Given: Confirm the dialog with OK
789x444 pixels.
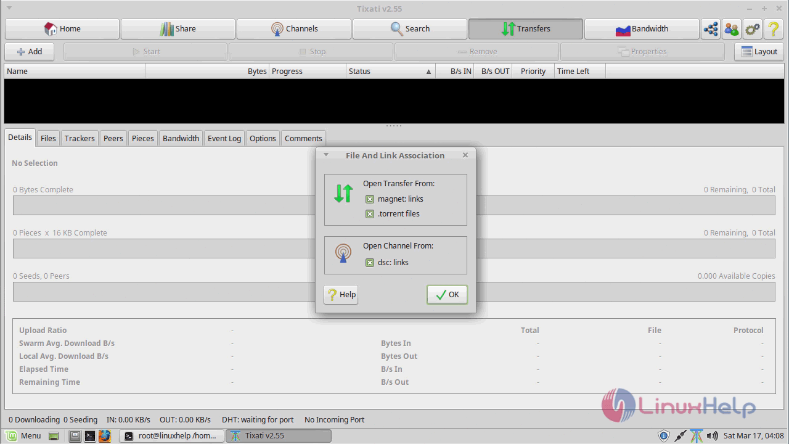Looking at the screenshot, I should (x=447, y=295).
